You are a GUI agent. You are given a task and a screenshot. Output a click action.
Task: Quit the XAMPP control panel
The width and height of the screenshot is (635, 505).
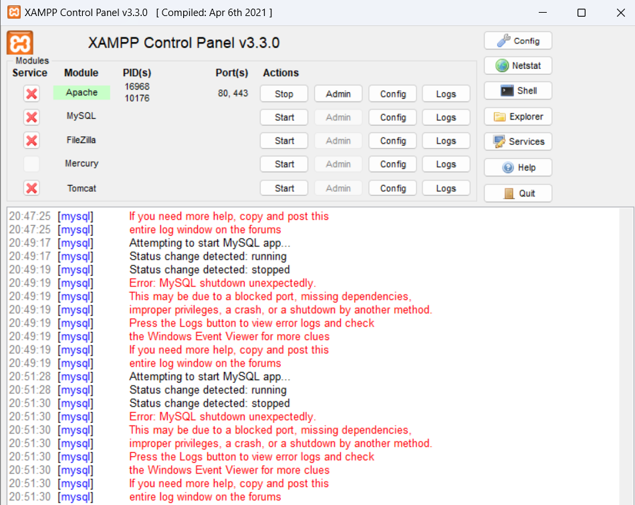click(518, 194)
